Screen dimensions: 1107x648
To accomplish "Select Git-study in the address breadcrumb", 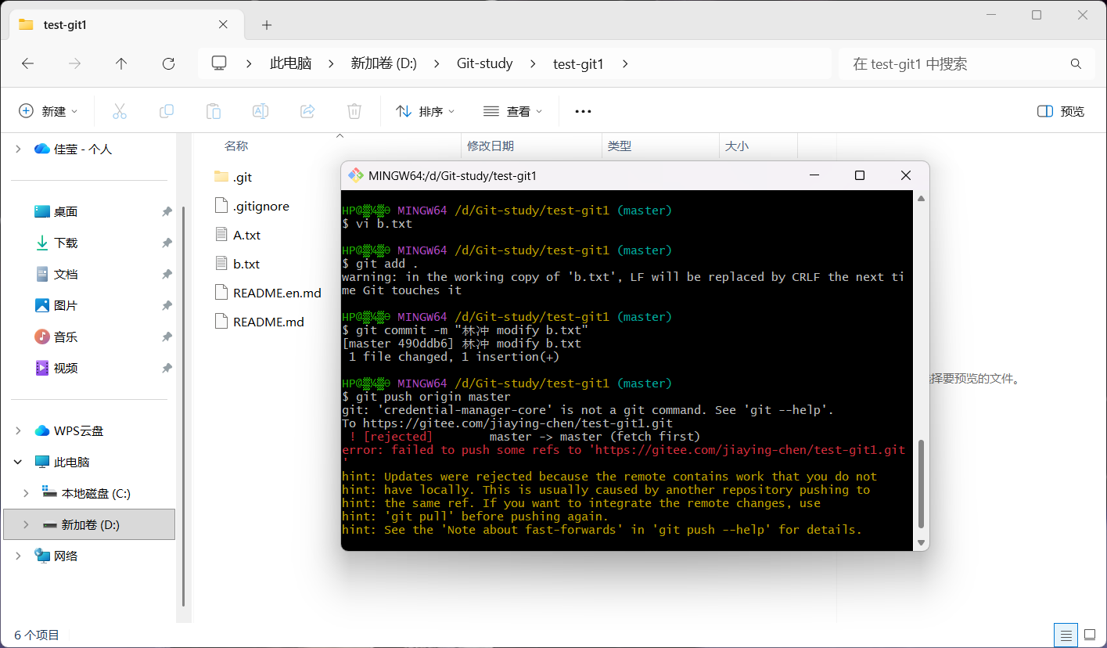I will click(x=485, y=64).
